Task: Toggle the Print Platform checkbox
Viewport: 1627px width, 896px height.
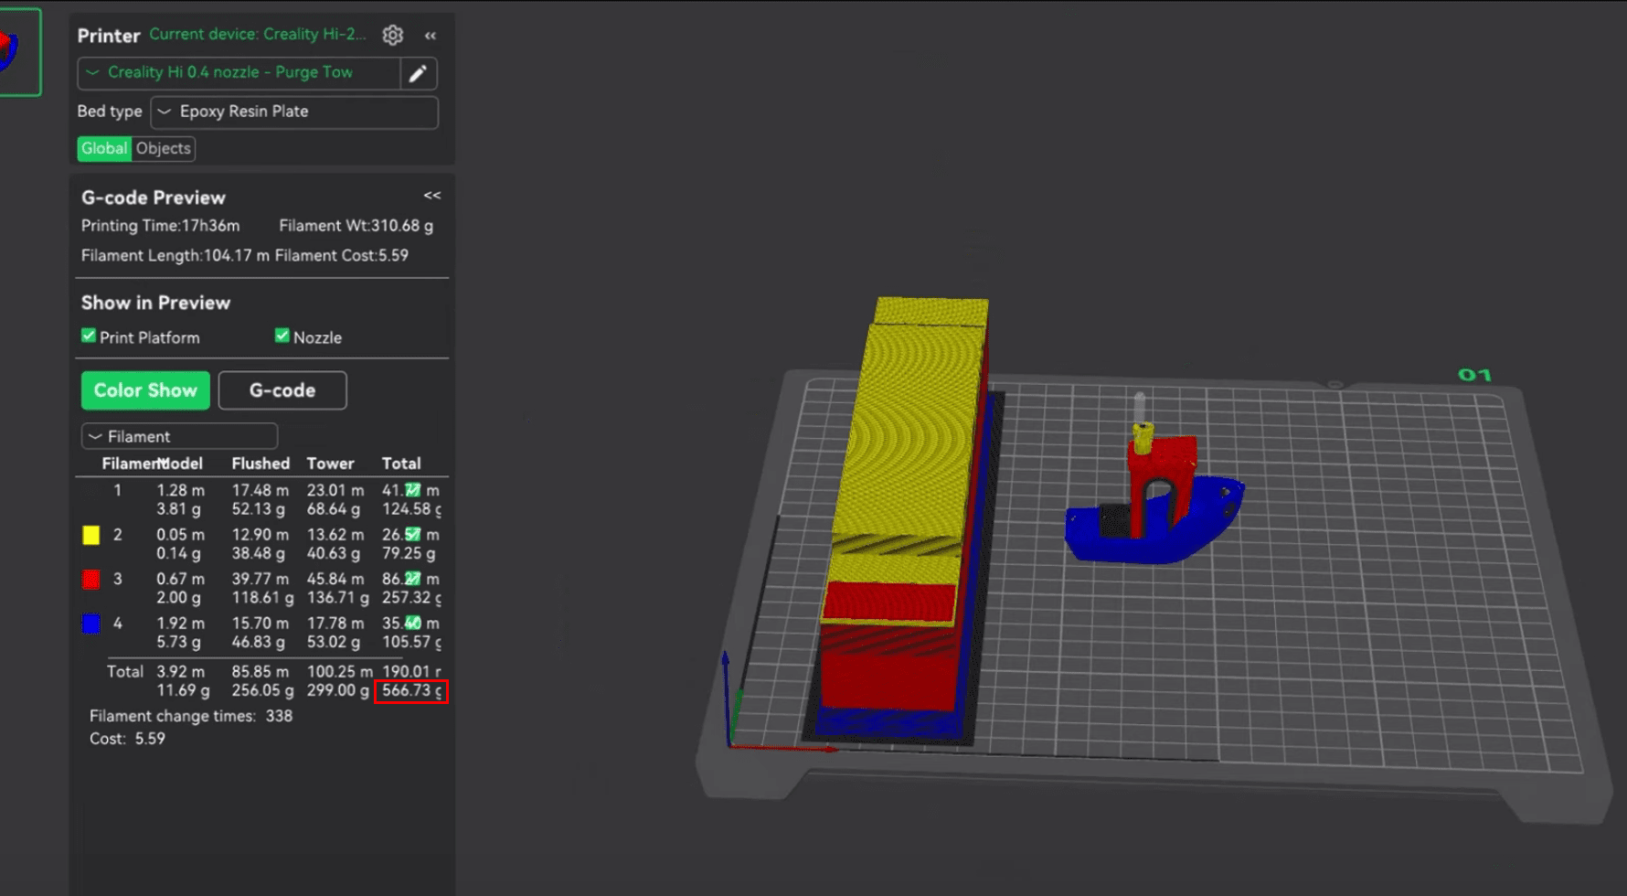Action: pyautogui.click(x=89, y=336)
